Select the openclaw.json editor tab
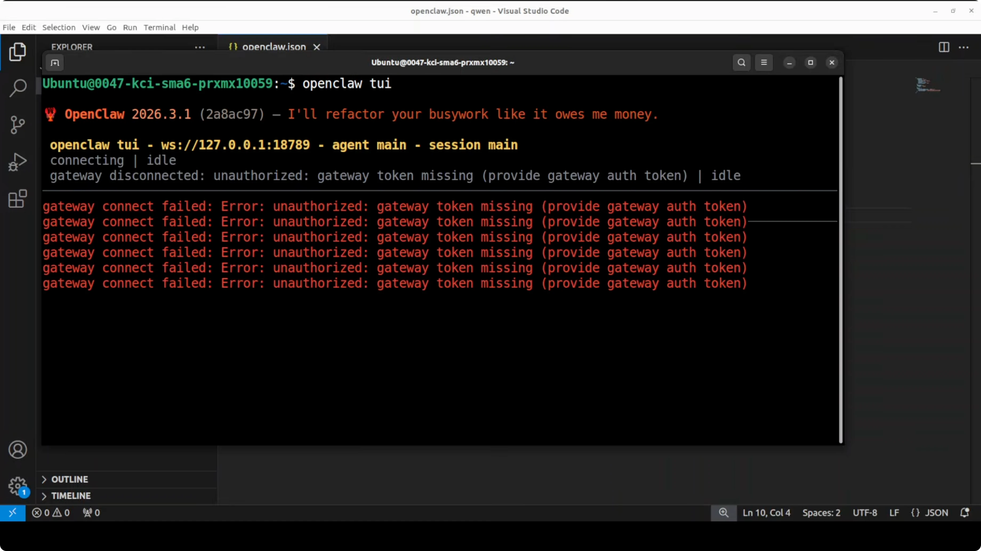 pos(274,47)
